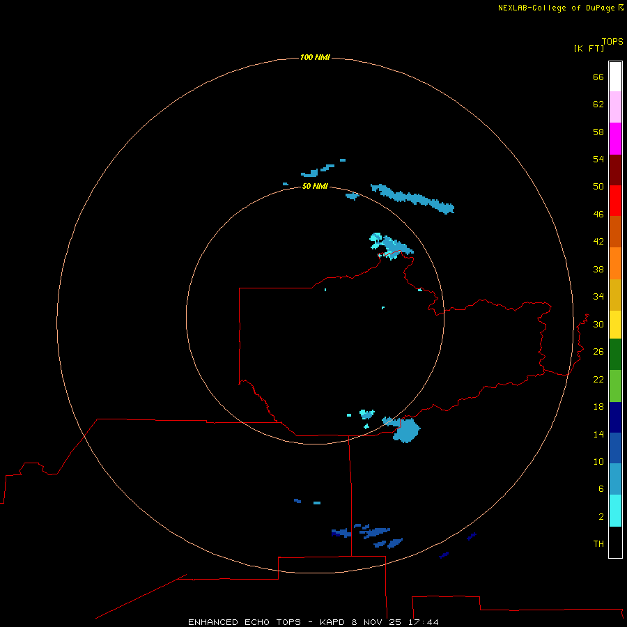
Task: Click the '50' legend value
Action: [598, 186]
